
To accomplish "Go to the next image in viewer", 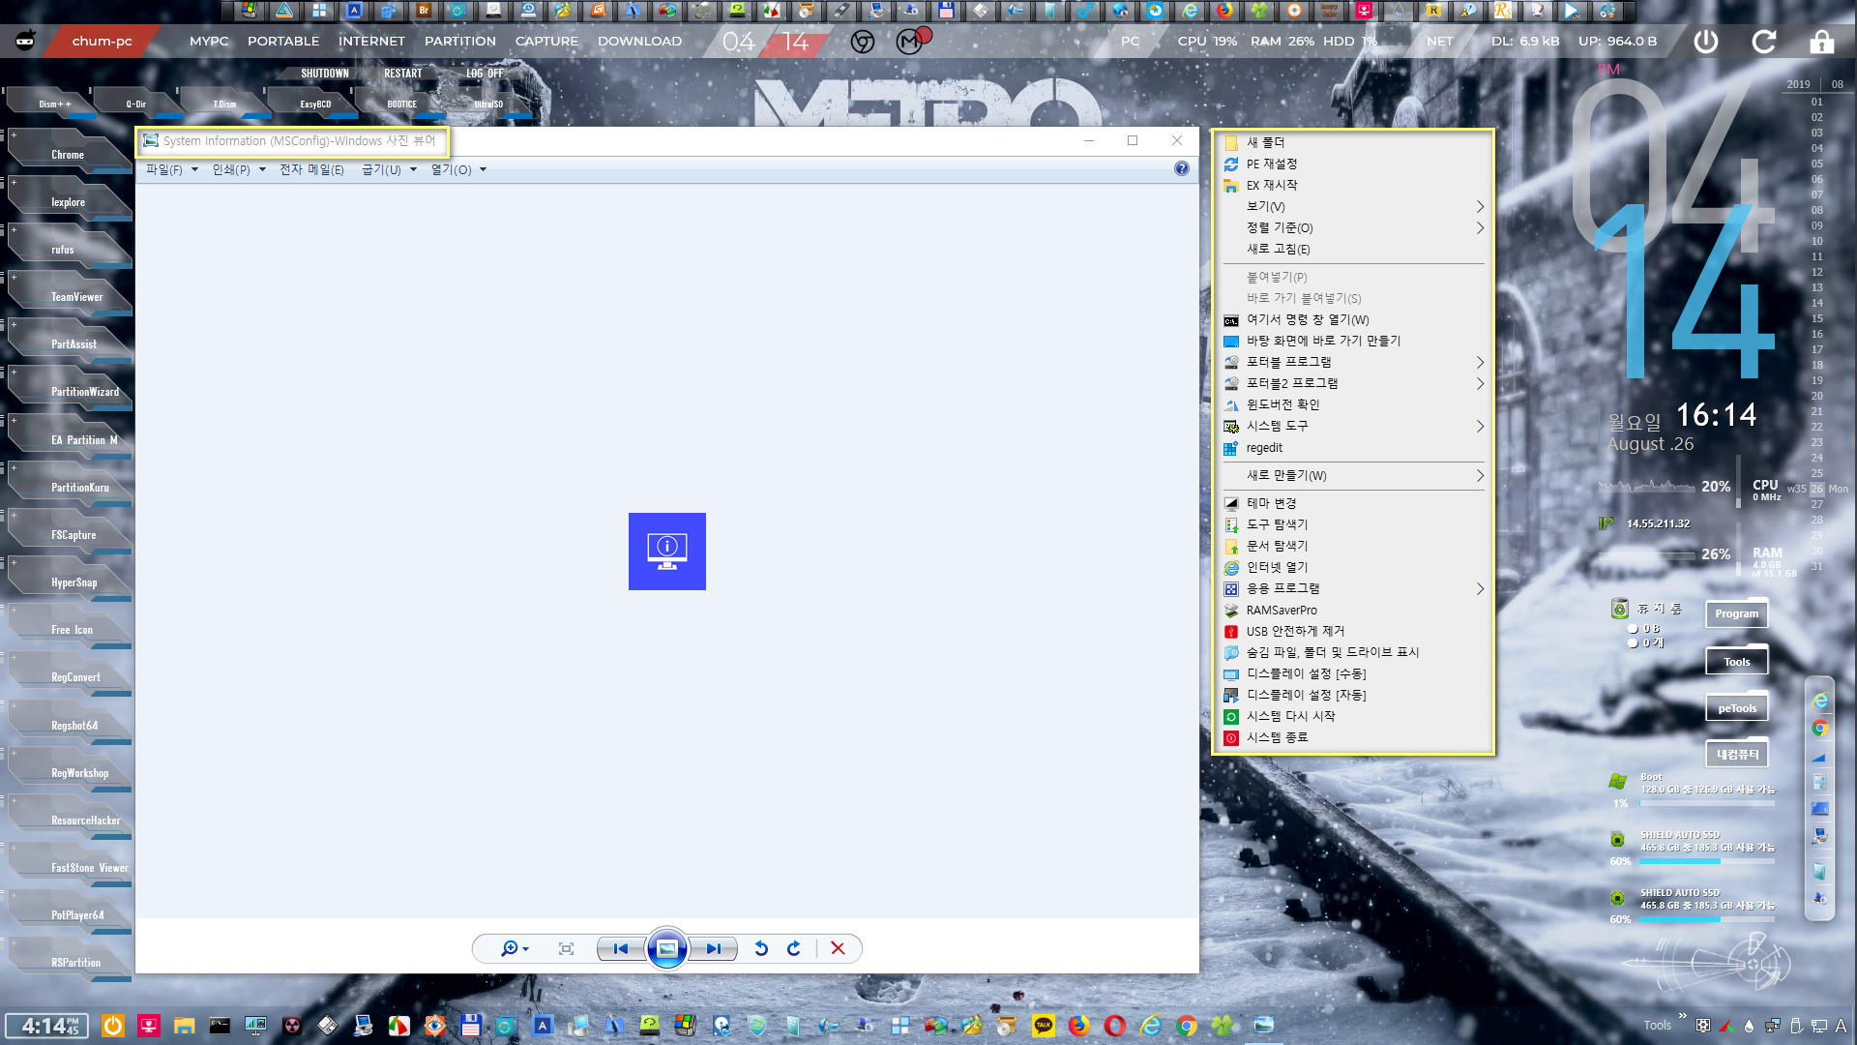I will pos(714,948).
